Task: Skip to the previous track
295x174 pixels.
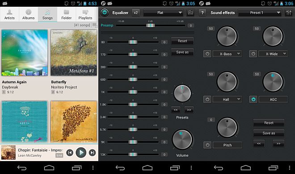Action: (x=70, y=153)
